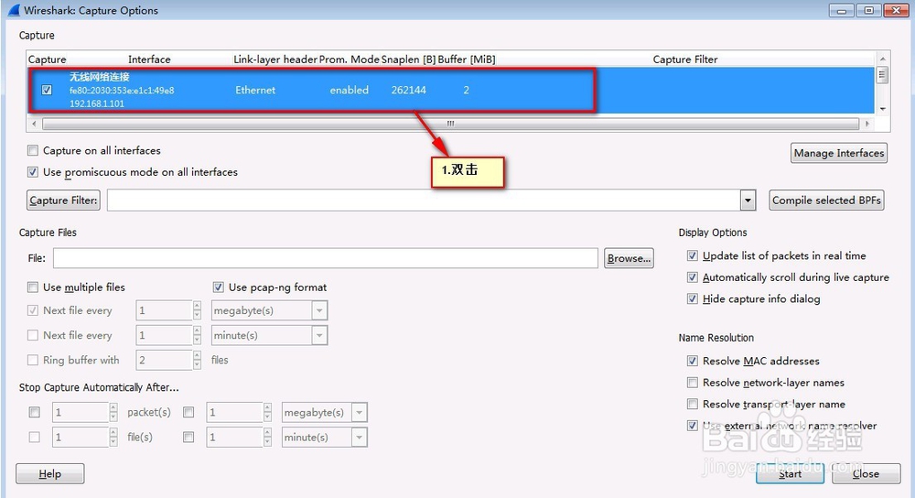Open the Capture Filter dropdown arrow
Image resolution: width=915 pixels, height=498 pixels.
pyautogui.click(x=748, y=200)
